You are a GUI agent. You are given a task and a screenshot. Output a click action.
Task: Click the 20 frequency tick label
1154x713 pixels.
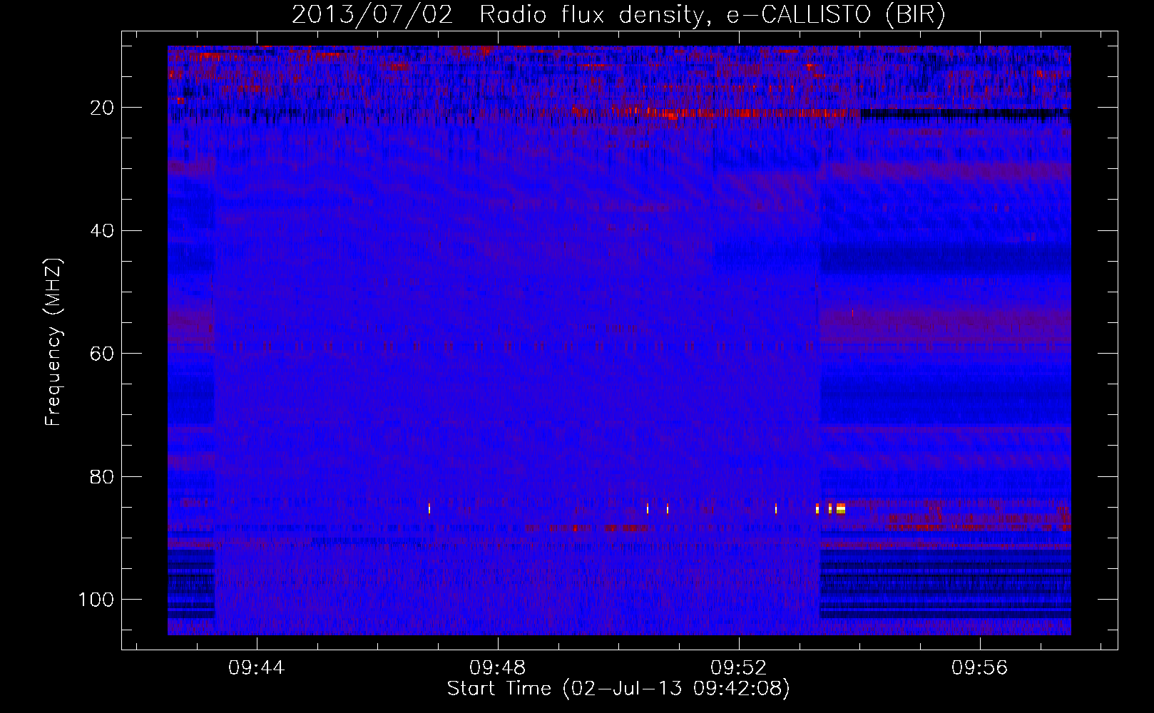(103, 108)
